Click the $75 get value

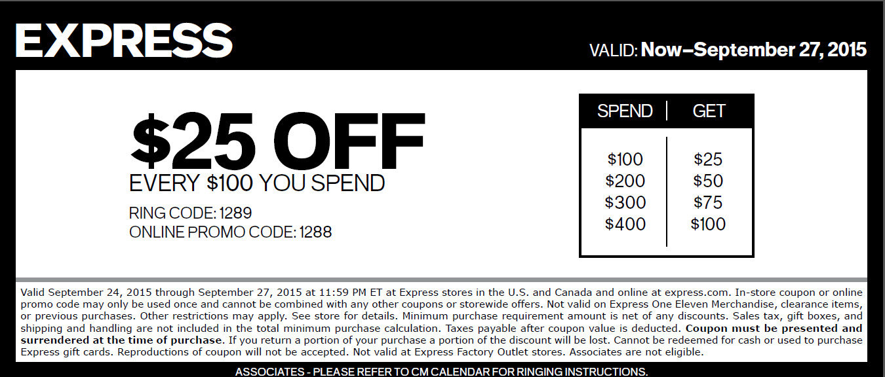tap(708, 202)
